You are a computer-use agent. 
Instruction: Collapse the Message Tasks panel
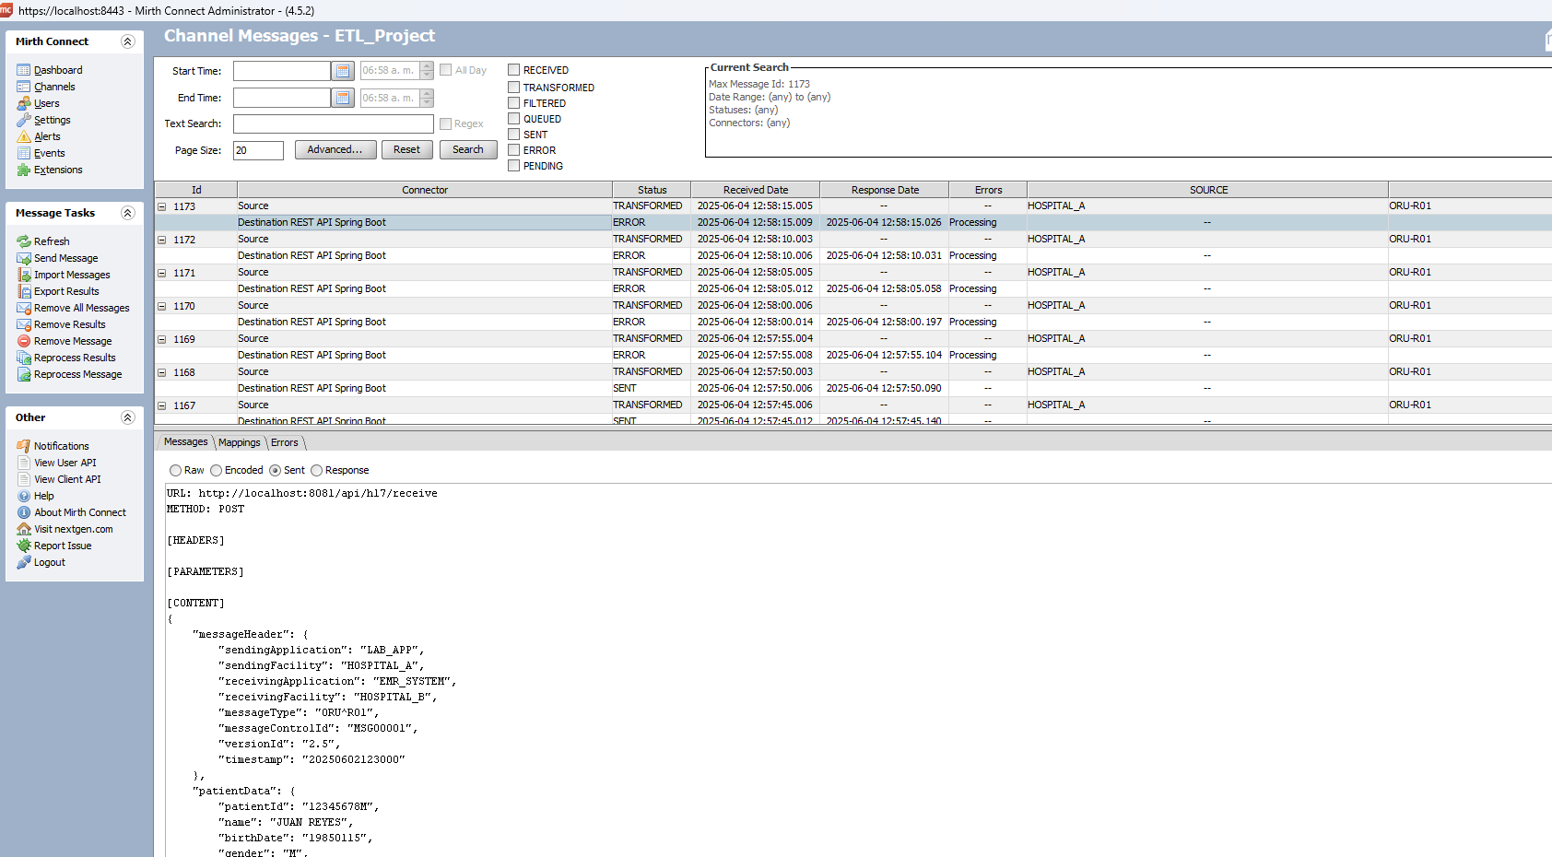click(128, 213)
